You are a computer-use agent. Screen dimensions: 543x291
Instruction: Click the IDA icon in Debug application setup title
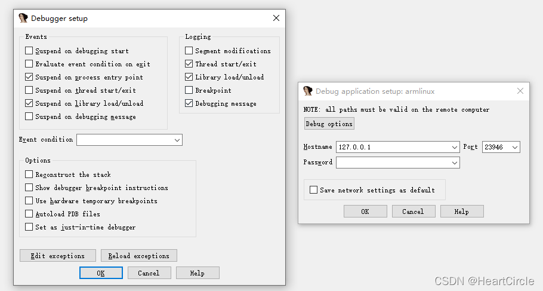[x=307, y=91]
